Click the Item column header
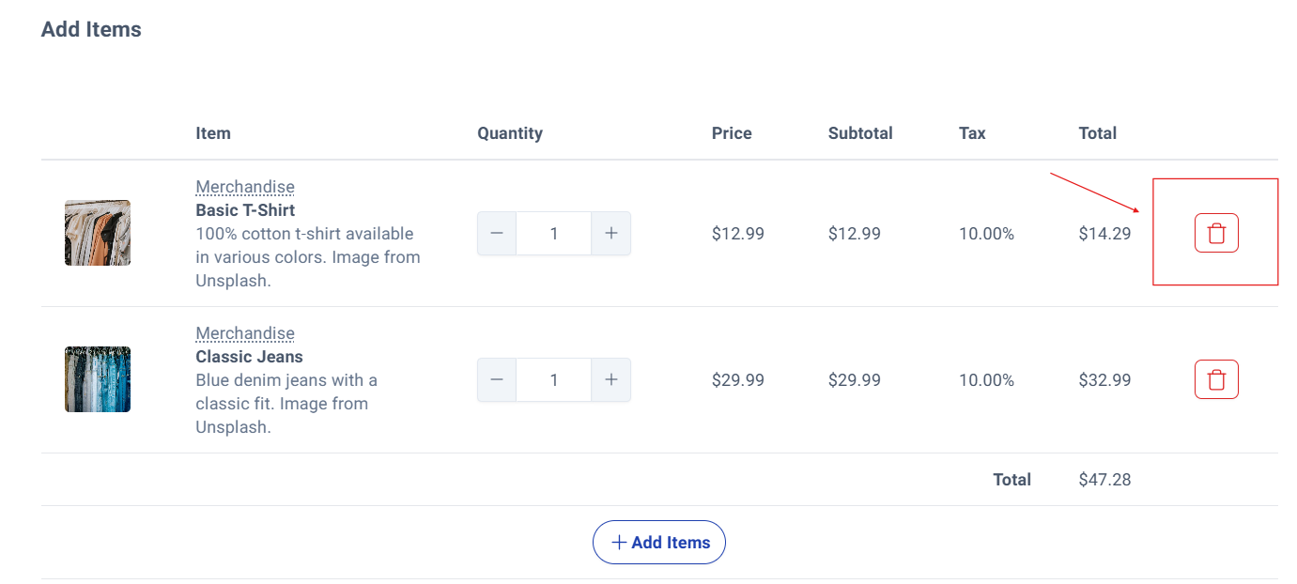The image size is (1297, 584). click(213, 133)
